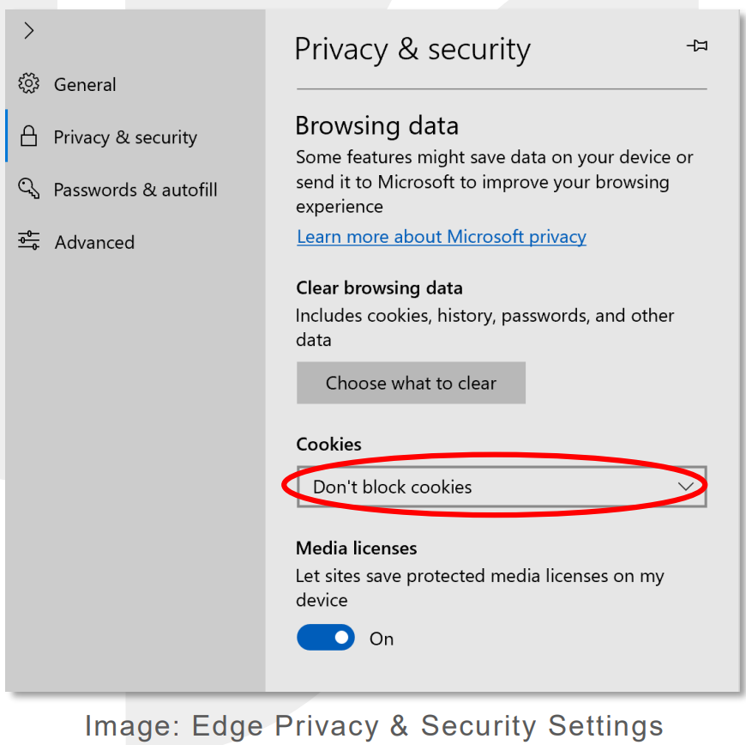Click the Advanced sliders icon
The width and height of the screenshot is (746, 745).
(x=28, y=240)
